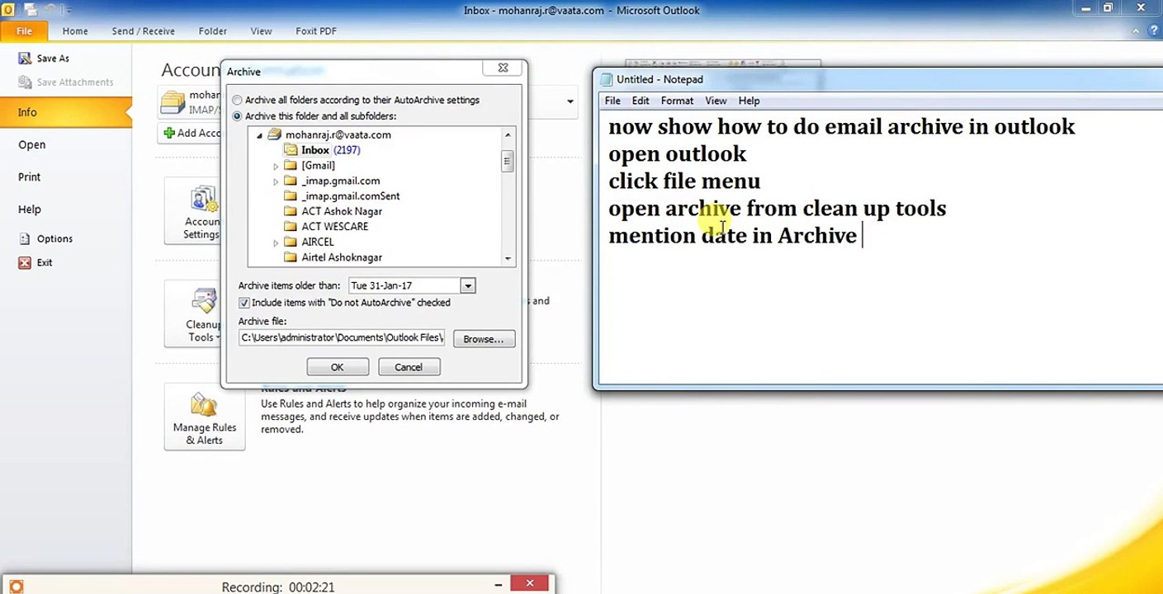Screen dimensions: 1163x594
Task: Select Archive this folder and subfolders radio
Action: [238, 116]
